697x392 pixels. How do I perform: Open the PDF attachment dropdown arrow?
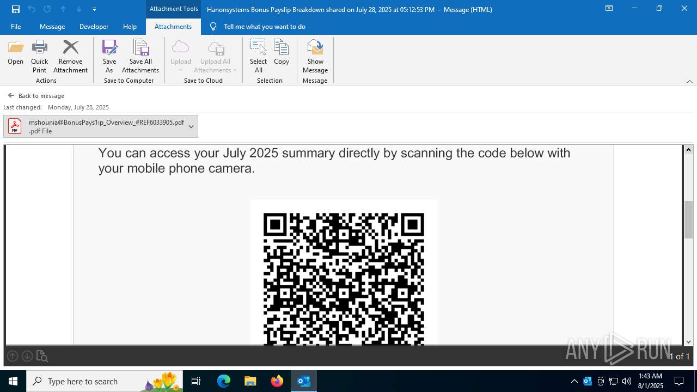point(191,126)
